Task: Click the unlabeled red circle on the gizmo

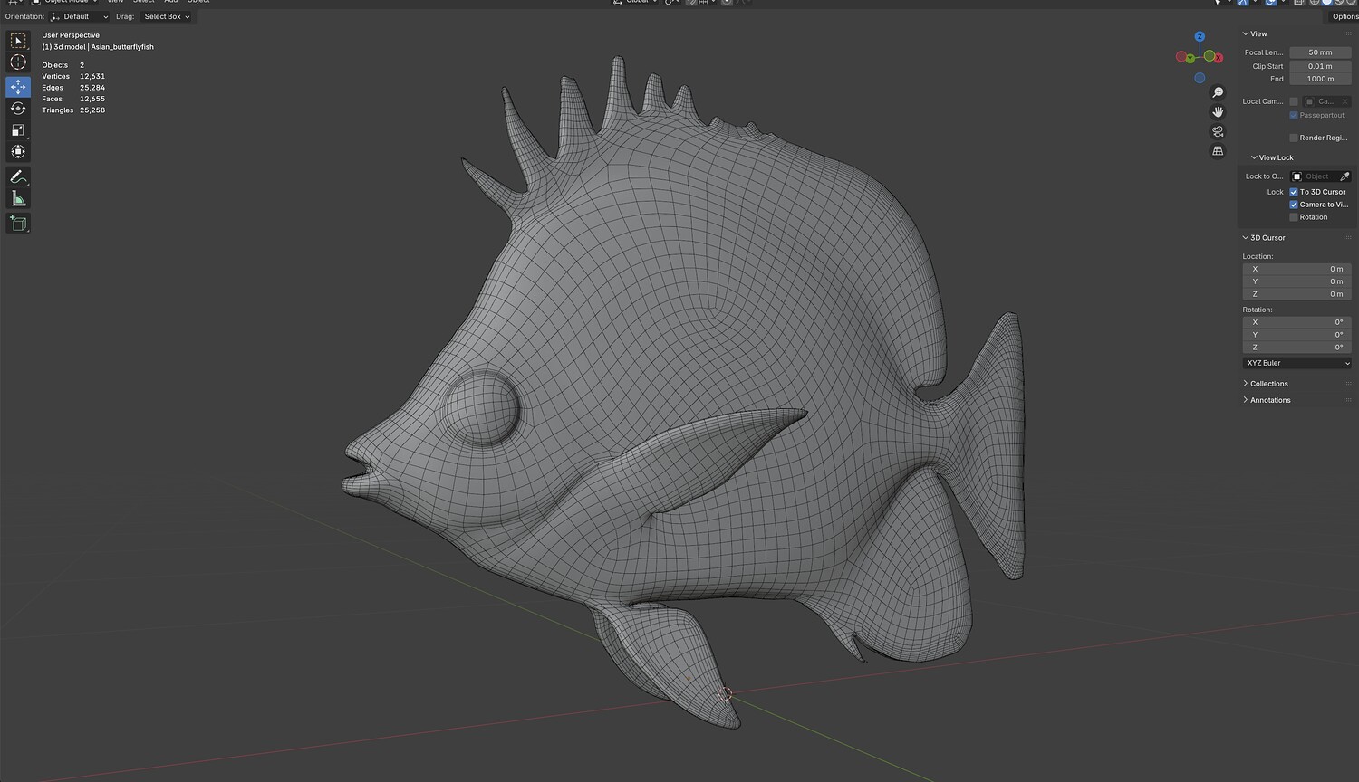Action: click(1181, 57)
